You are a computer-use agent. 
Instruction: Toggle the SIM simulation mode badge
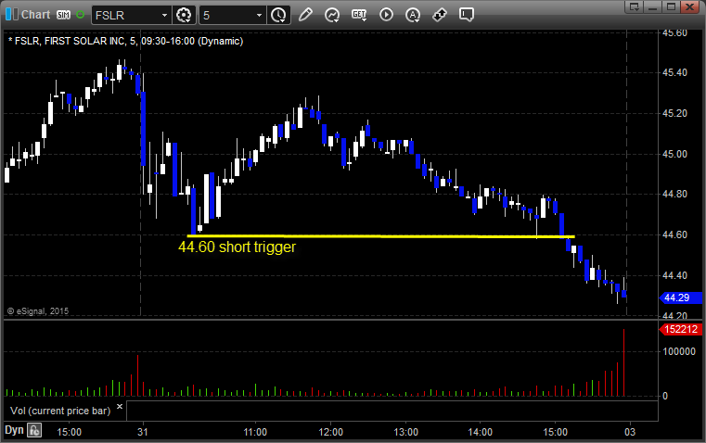[63, 15]
